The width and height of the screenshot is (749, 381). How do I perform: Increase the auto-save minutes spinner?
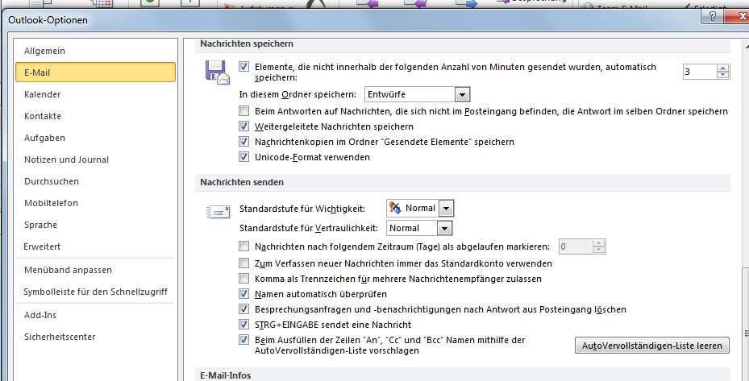click(723, 68)
